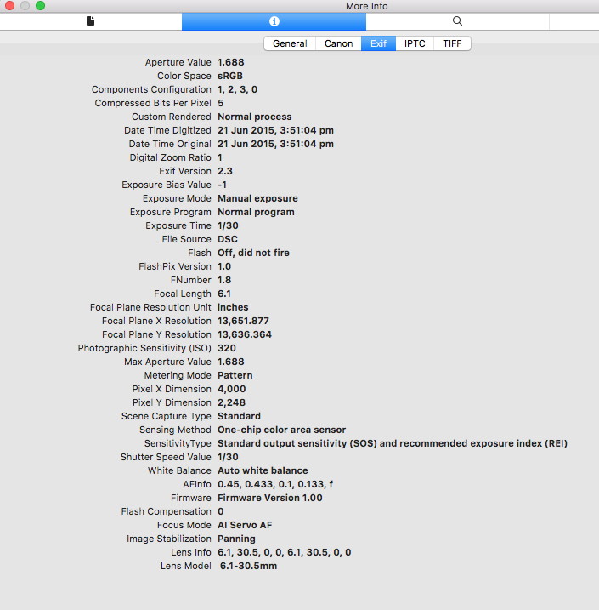Select the More Info (i) icon tab
Viewport: 599px width, 610px height.
pyautogui.click(x=274, y=21)
